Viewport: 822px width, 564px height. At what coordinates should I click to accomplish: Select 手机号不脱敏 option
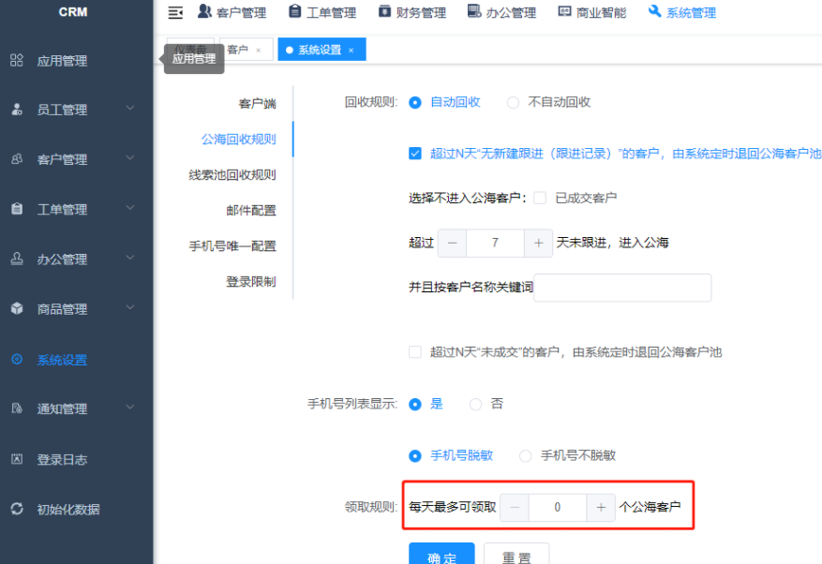coord(525,455)
